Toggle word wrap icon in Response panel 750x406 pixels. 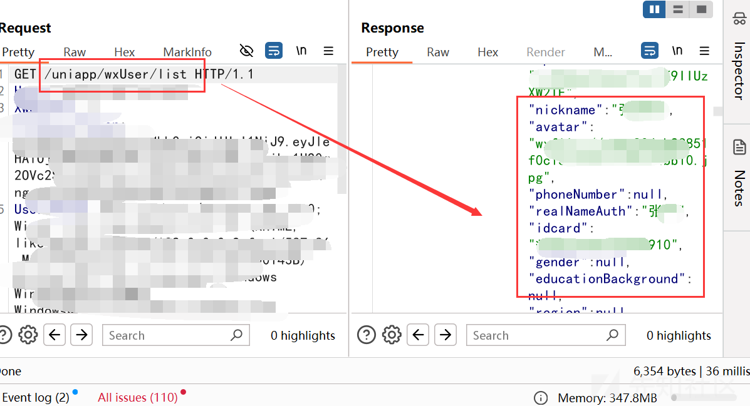(650, 51)
